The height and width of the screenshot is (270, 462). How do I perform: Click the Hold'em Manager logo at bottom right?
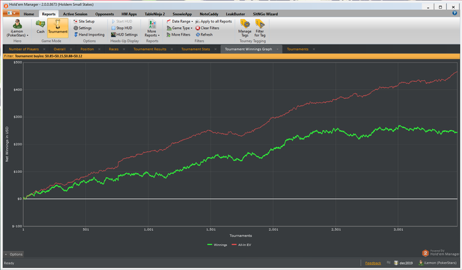440,253
